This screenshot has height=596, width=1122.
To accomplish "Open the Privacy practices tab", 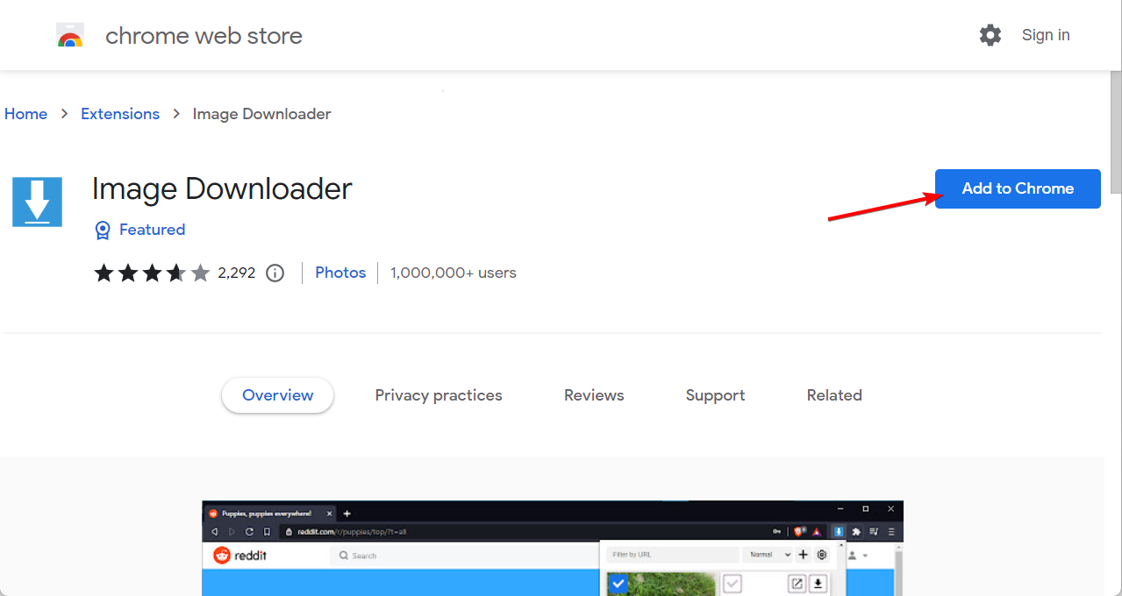I will pos(439,394).
